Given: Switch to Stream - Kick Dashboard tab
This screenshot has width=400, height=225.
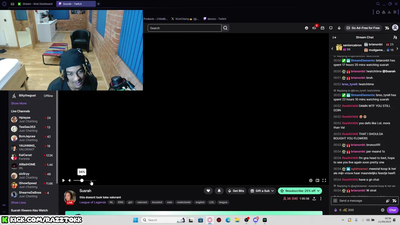Looking at the screenshot, I should [x=35, y=4].
